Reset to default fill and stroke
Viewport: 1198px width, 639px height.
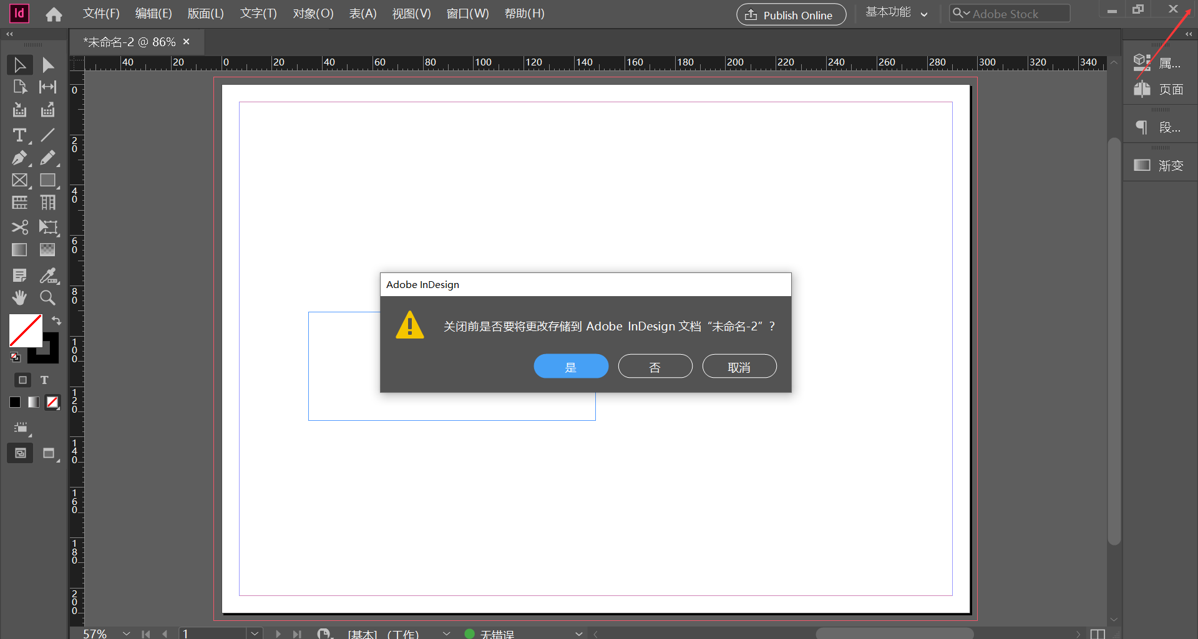click(x=15, y=357)
